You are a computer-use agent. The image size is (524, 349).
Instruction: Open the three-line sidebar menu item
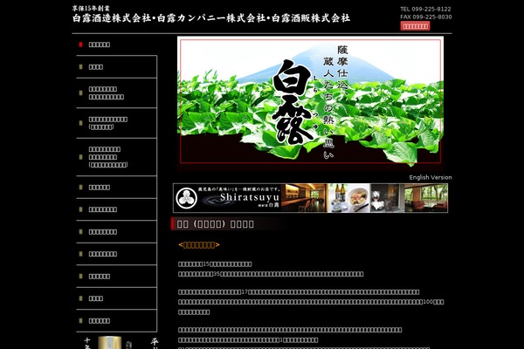(x=116, y=157)
